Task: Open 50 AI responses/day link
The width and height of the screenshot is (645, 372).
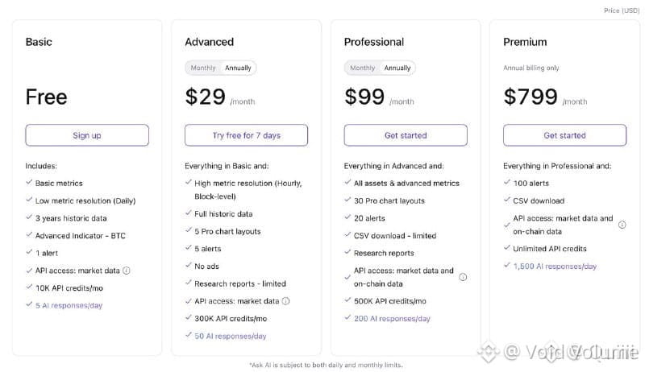Action: (x=231, y=337)
